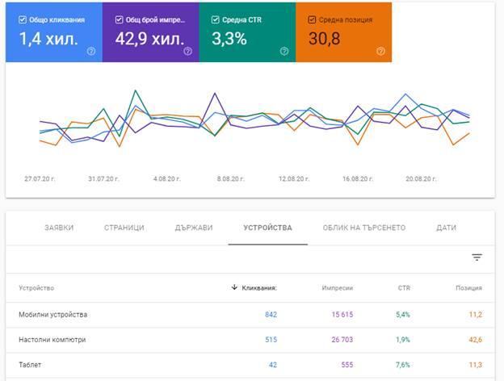The image size is (504, 381).
Task: Click the 11,2 position value
Action: click(x=476, y=315)
